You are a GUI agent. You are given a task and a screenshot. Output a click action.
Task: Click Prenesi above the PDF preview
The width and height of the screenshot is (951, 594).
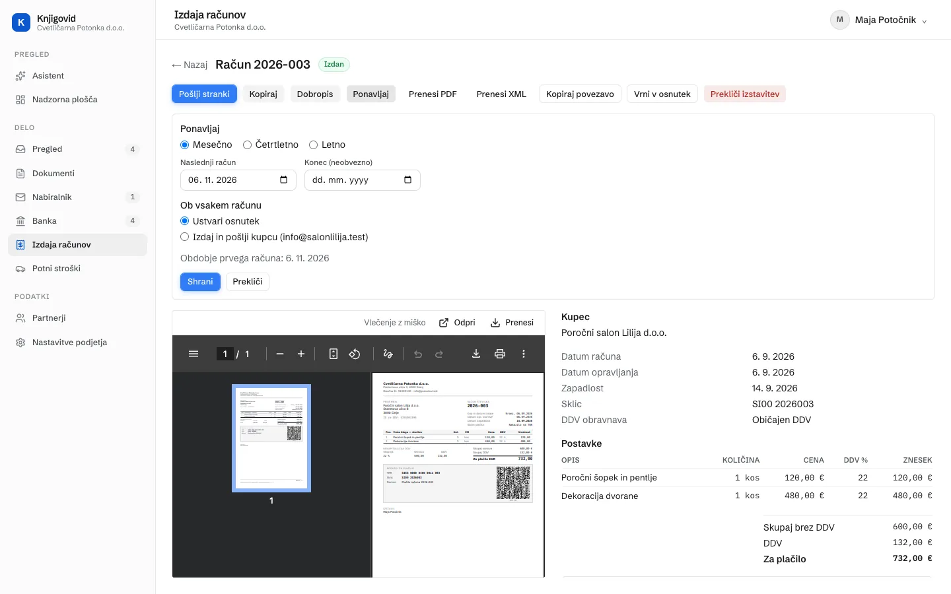tap(512, 323)
